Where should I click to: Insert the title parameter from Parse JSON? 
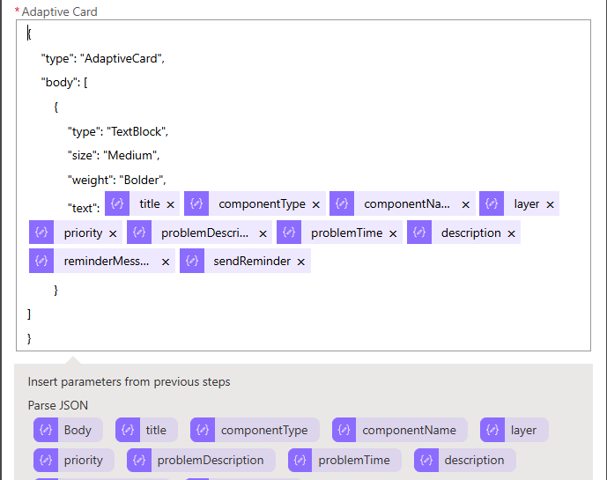(146, 431)
